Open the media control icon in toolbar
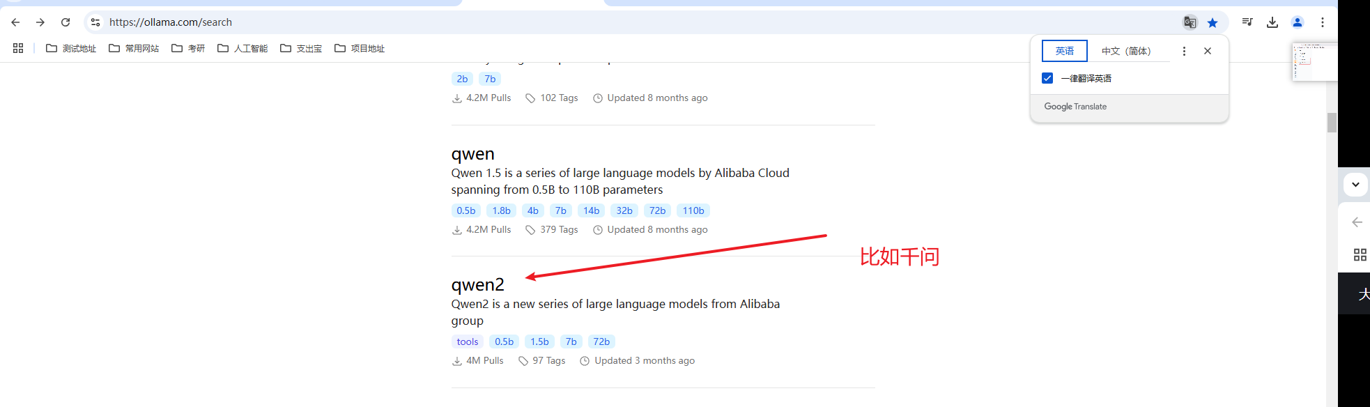Image resolution: width=1370 pixels, height=407 pixels. pos(1247,22)
